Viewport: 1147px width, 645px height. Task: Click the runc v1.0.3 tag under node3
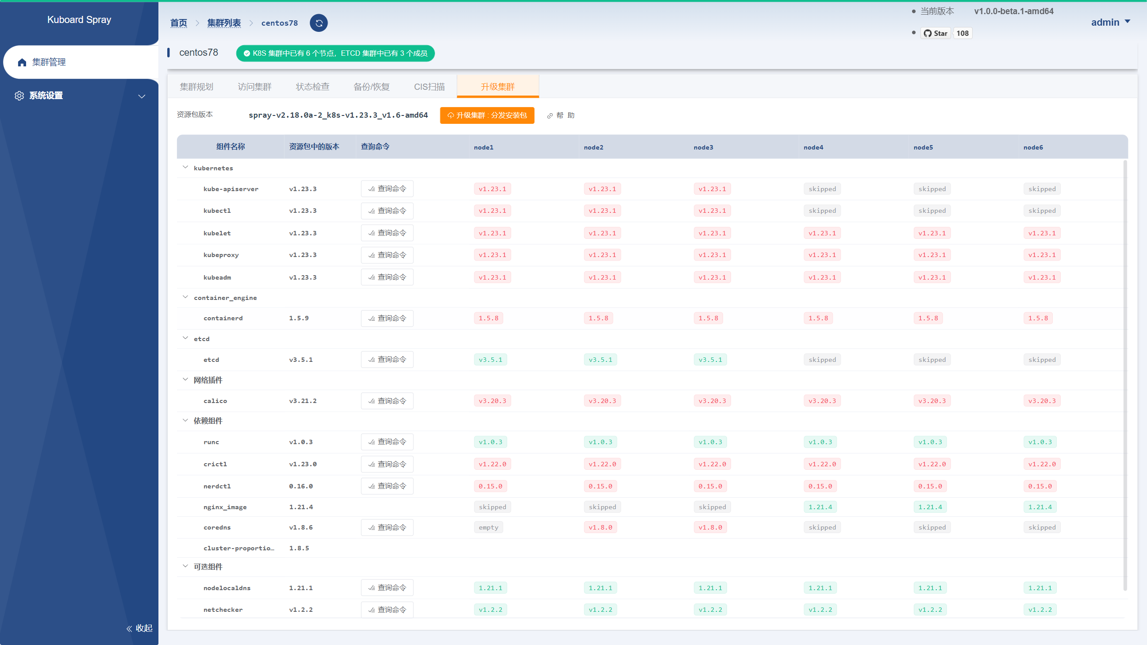[x=710, y=442]
